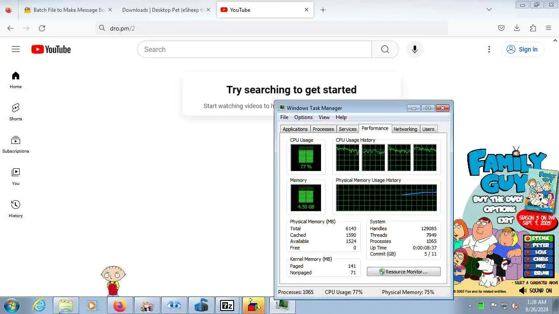Open the Task Manager View menu
The height and width of the screenshot is (314, 559).
[x=324, y=117]
